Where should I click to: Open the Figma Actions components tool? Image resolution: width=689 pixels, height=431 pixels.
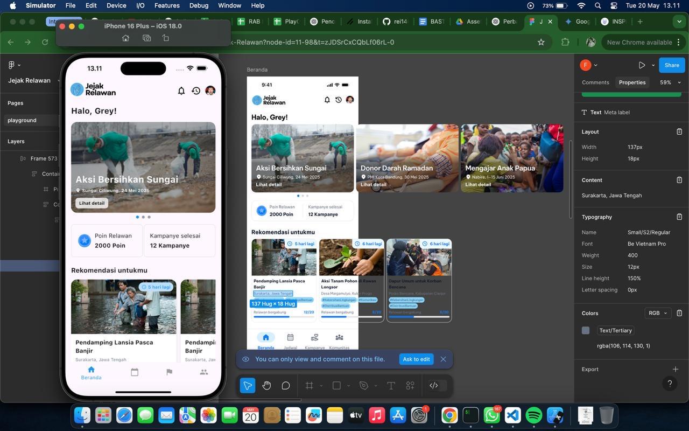[x=410, y=385]
